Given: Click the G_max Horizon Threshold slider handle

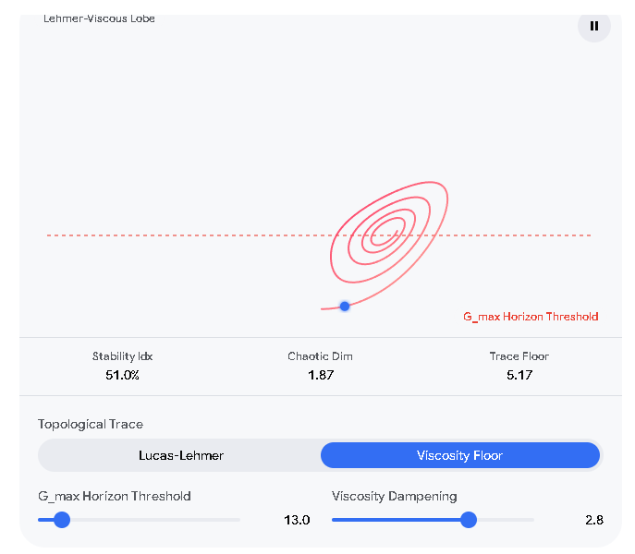Looking at the screenshot, I should click(x=62, y=520).
